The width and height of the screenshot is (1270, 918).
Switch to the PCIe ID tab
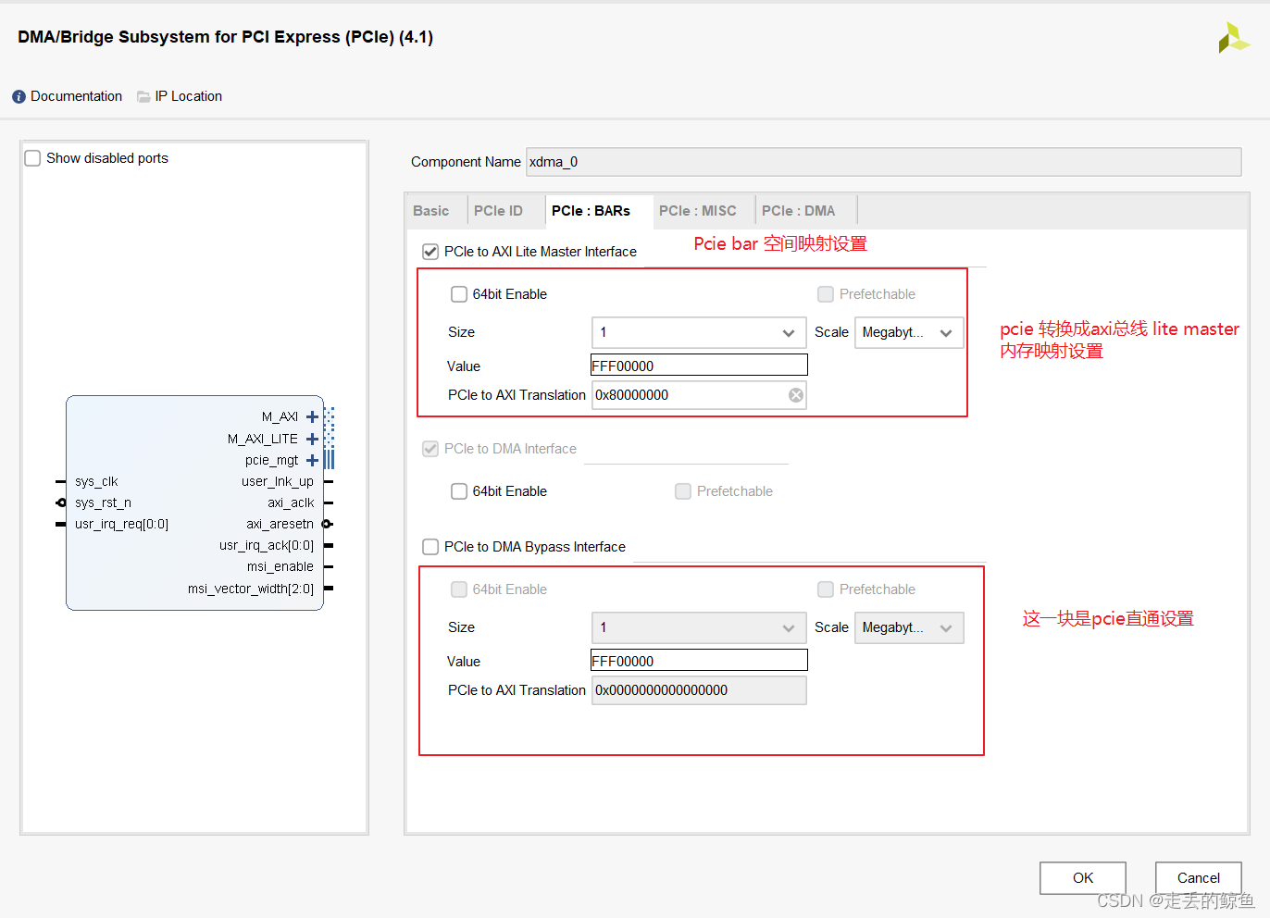click(499, 211)
